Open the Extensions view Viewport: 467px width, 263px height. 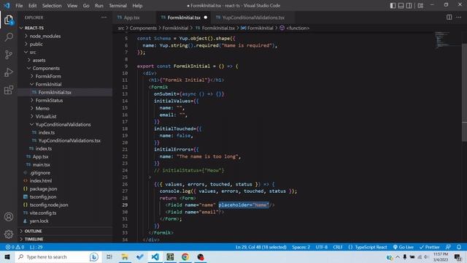(x=9, y=90)
